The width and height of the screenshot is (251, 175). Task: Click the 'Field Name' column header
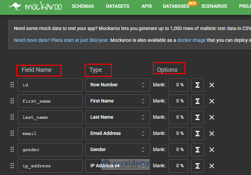[37, 70]
